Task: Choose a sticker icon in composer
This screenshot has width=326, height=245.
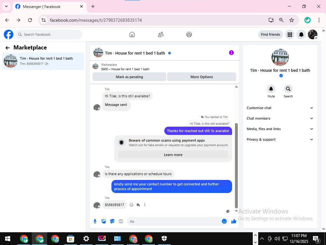Action: tap(112, 221)
